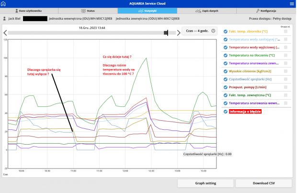The image size is (297, 193).
Task: Tick second-axis checkbox for Częstotliwość sprężarki
Action: pos(286,79)
